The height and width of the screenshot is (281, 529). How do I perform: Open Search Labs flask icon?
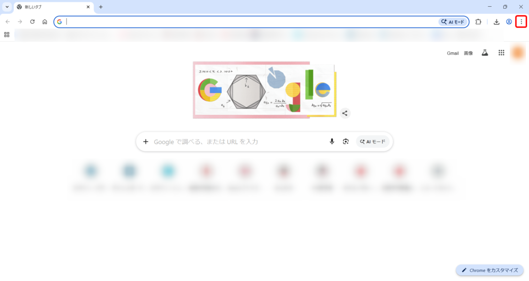tap(485, 53)
